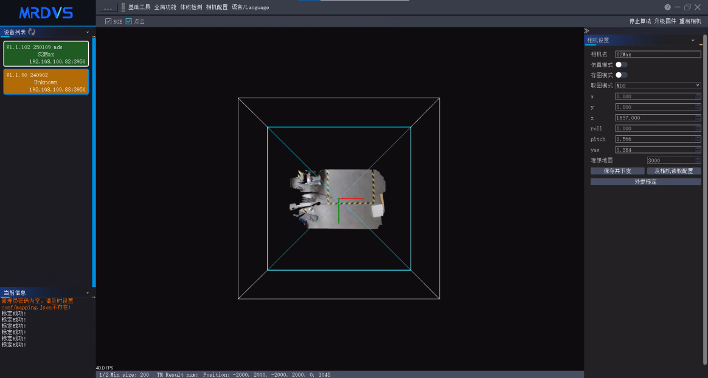Toggle the RGB checkbox
Viewport: 708px width, 378px height.
[108, 21]
